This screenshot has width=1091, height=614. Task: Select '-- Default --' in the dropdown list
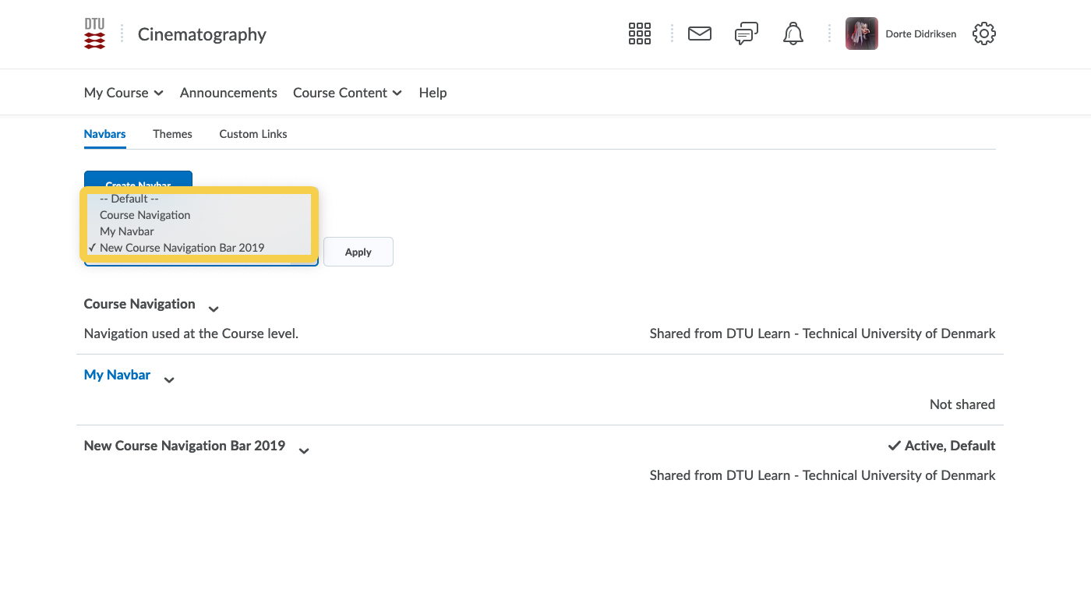point(129,199)
